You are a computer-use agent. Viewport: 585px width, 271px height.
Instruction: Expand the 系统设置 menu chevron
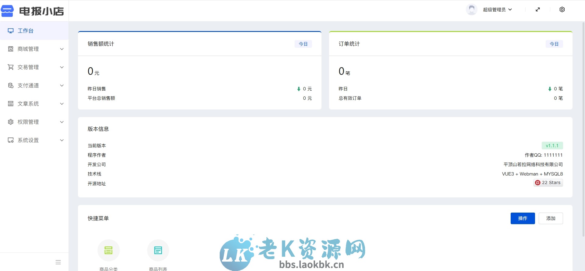tap(62, 140)
